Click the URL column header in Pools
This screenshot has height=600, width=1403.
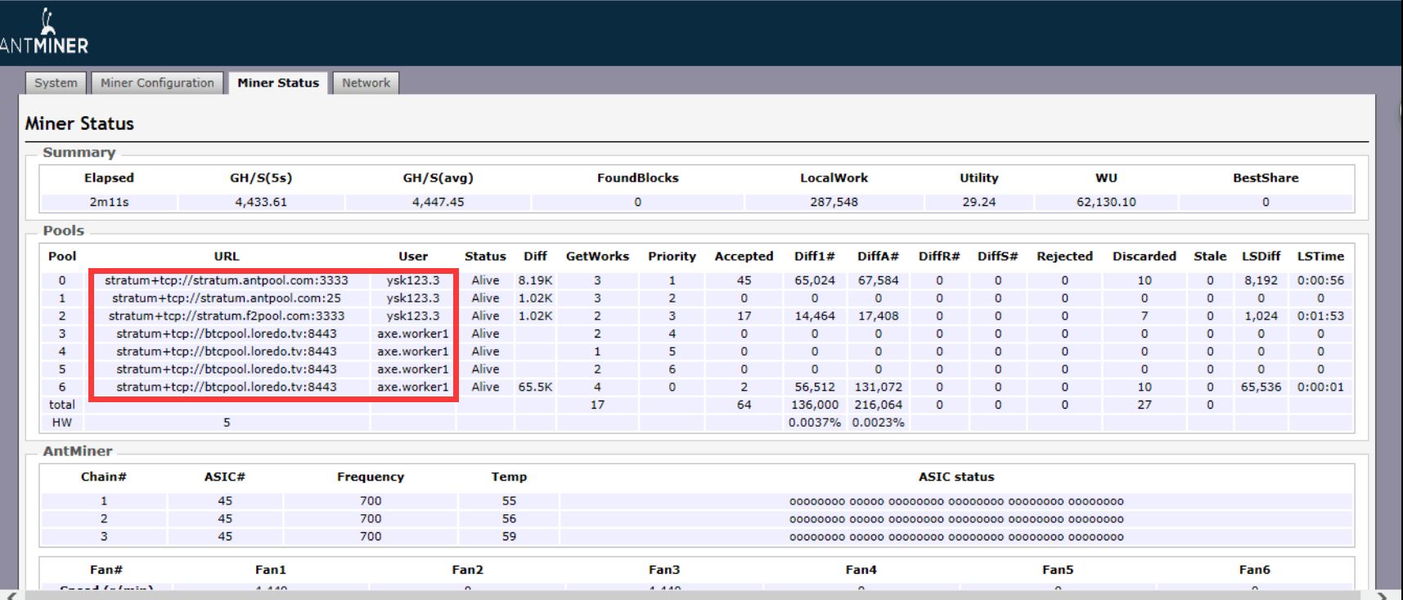(227, 257)
